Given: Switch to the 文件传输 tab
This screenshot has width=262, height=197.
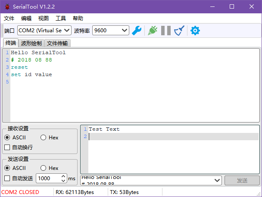Looking at the screenshot, I should pyautogui.click(x=57, y=43).
